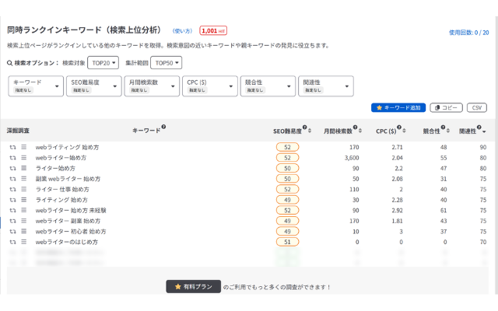Export results with the CSV button

tap(476, 108)
